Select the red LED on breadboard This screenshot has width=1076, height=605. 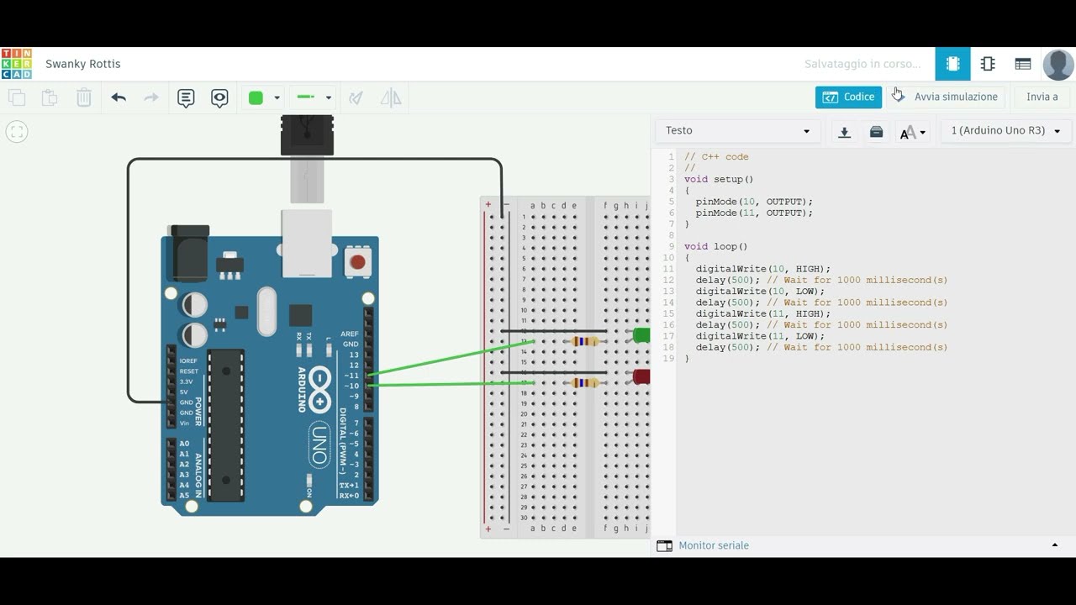click(641, 376)
